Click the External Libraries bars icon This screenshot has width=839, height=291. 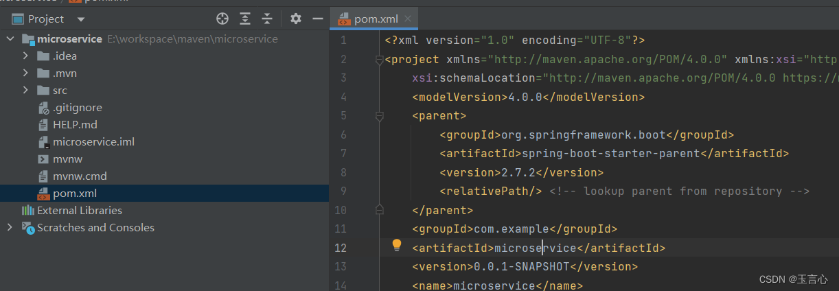(27, 211)
